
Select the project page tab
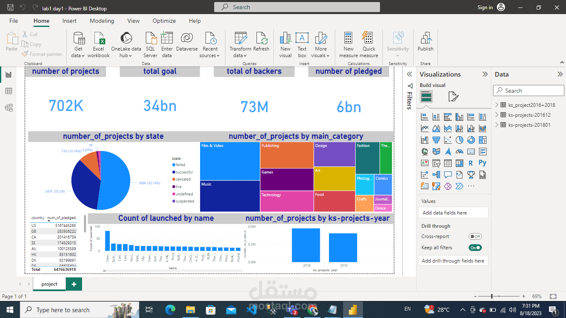(49, 284)
